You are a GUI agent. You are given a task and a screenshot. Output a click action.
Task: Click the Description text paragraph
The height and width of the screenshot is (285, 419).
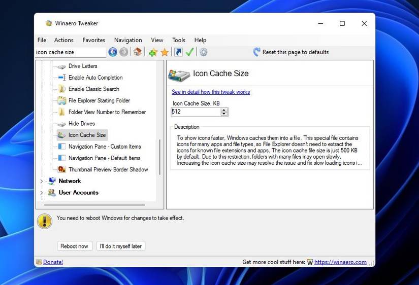(x=269, y=150)
